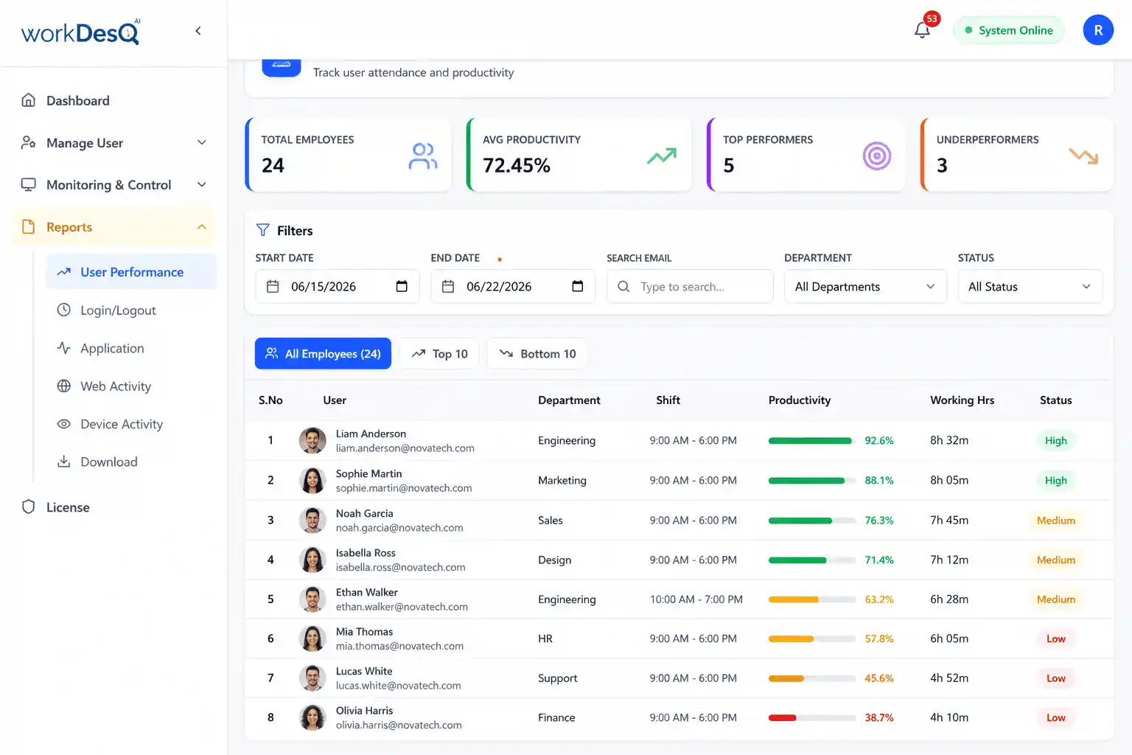The height and width of the screenshot is (755, 1132).
Task: Click the System Online status badge
Action: point(1008,30)
